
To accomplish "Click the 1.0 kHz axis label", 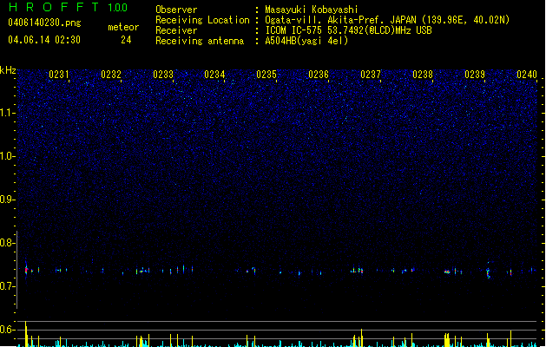I will tap(7, 156).
